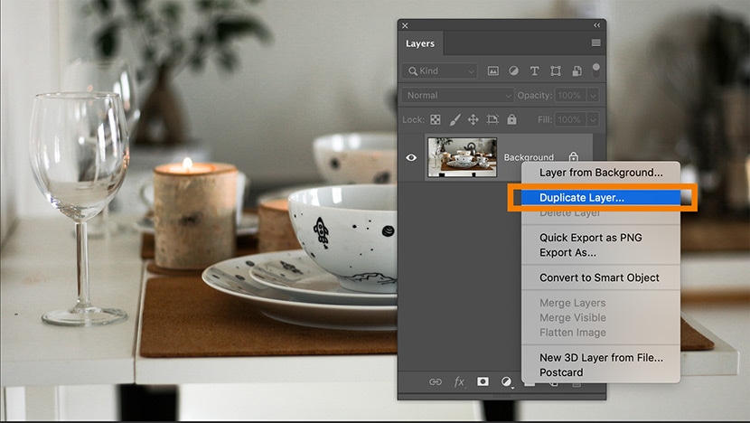Select Convert to Smart Object
Image resolution: width=750 pixels, height=423 pixels.
tap(599, 277)
